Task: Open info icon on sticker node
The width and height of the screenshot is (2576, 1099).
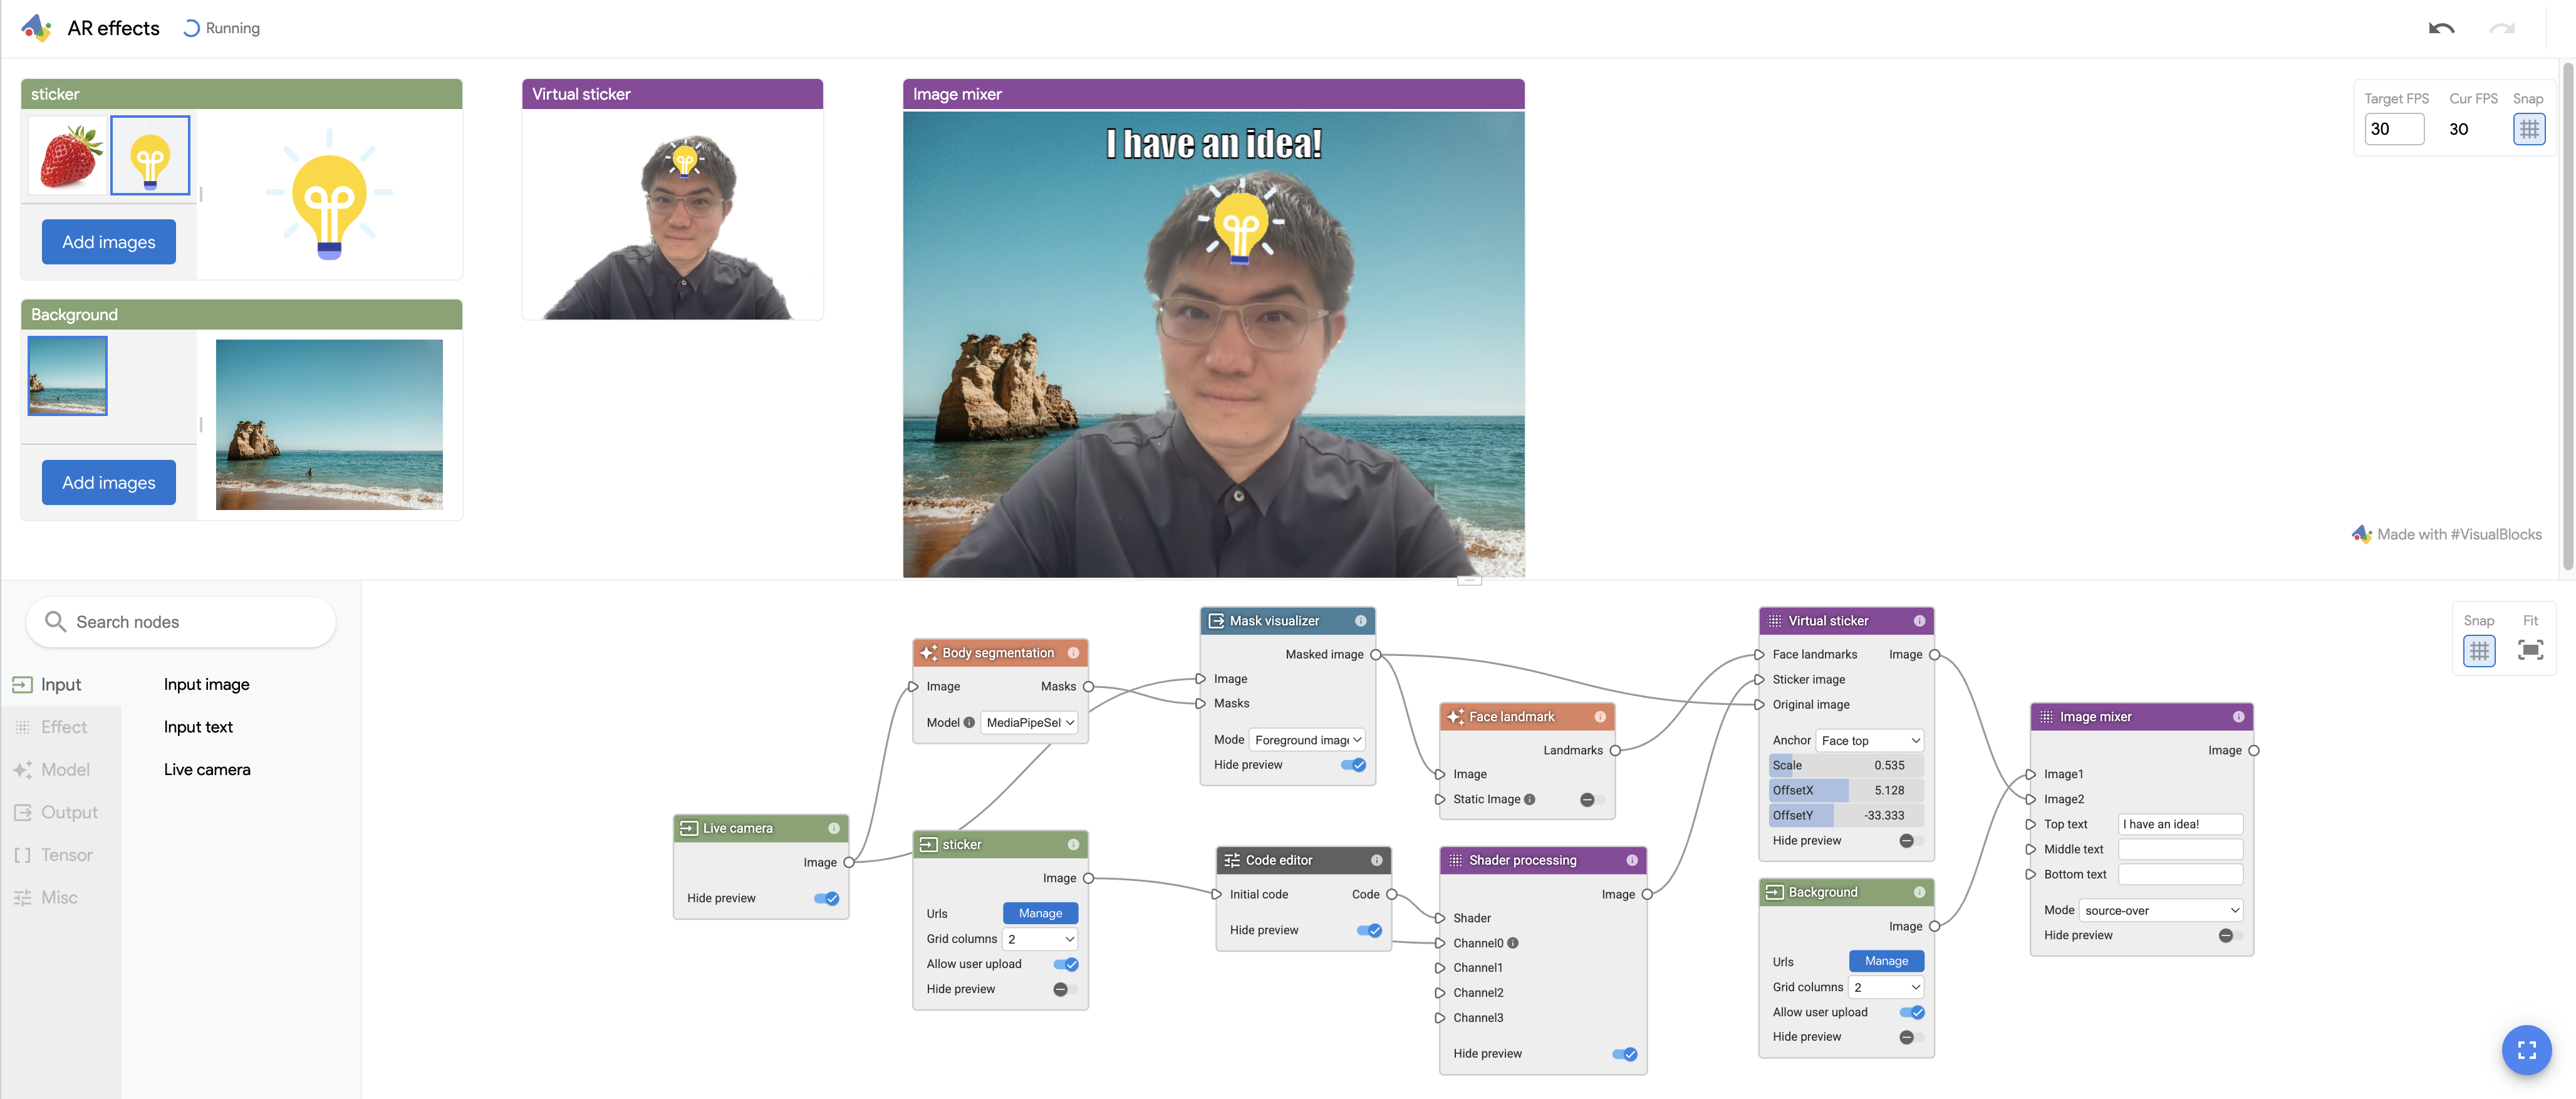Action: point(1073,845)
